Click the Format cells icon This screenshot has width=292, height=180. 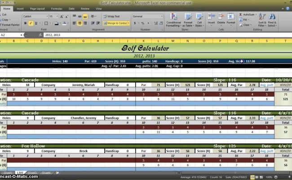click(x=231, y=17)
